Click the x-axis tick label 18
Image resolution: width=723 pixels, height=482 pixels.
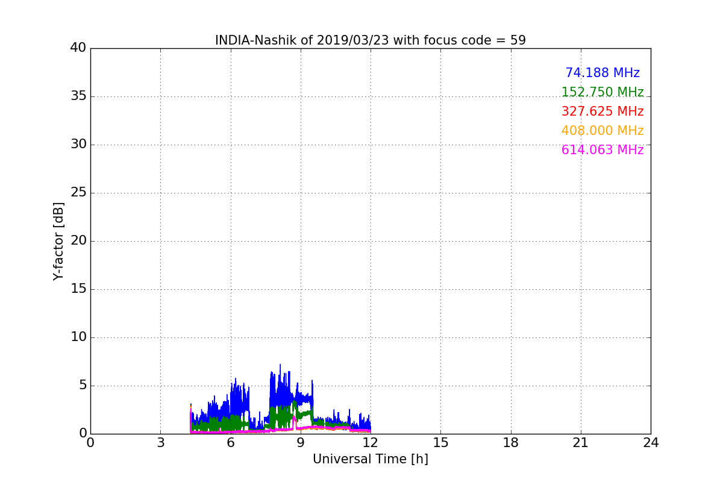[511, 443]
